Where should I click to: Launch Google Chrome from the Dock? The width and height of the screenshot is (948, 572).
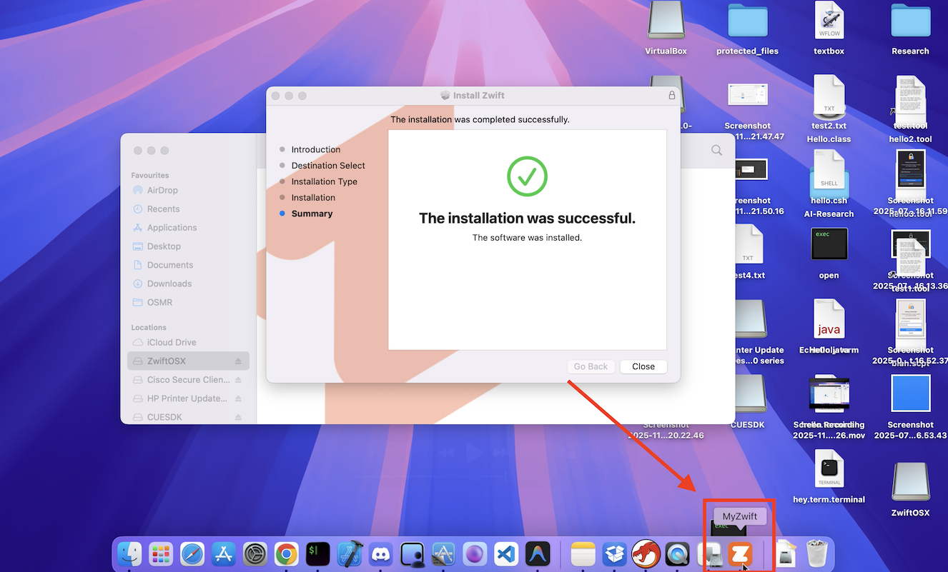(x=287, y=554)
